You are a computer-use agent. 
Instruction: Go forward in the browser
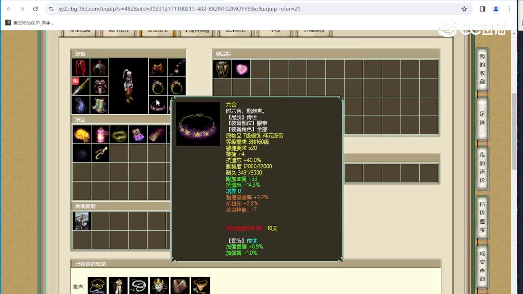click(22, 9)
